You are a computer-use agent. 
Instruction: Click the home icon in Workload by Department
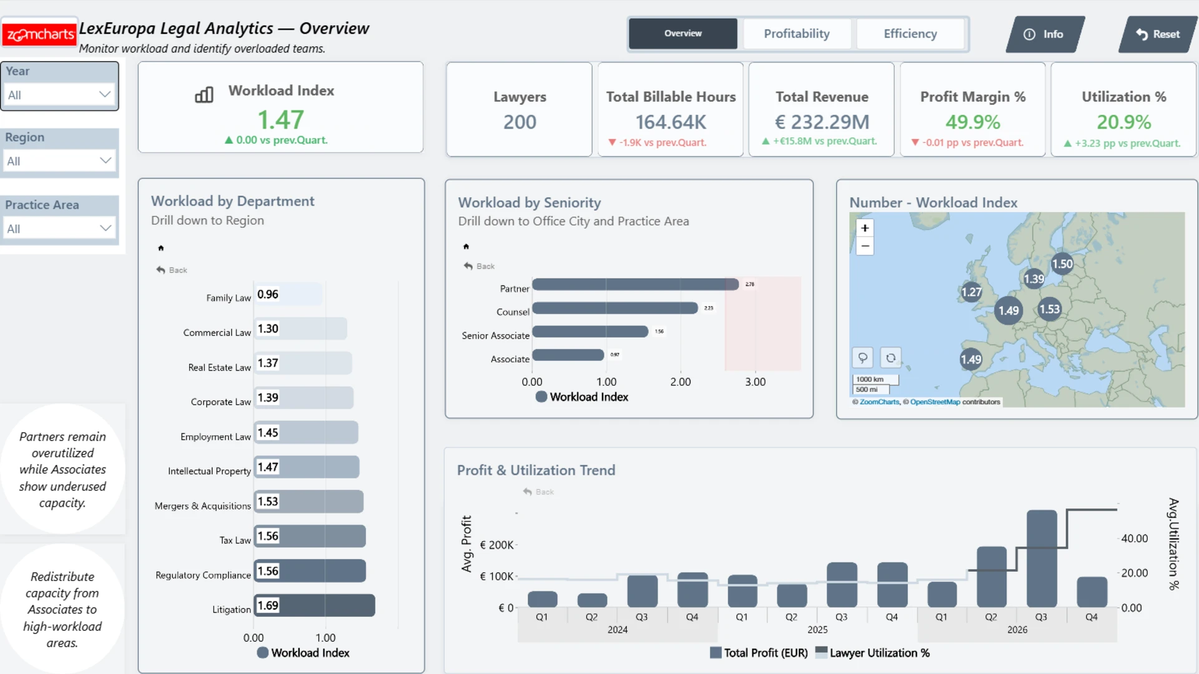pyautogui.click(x=161, y=248)
